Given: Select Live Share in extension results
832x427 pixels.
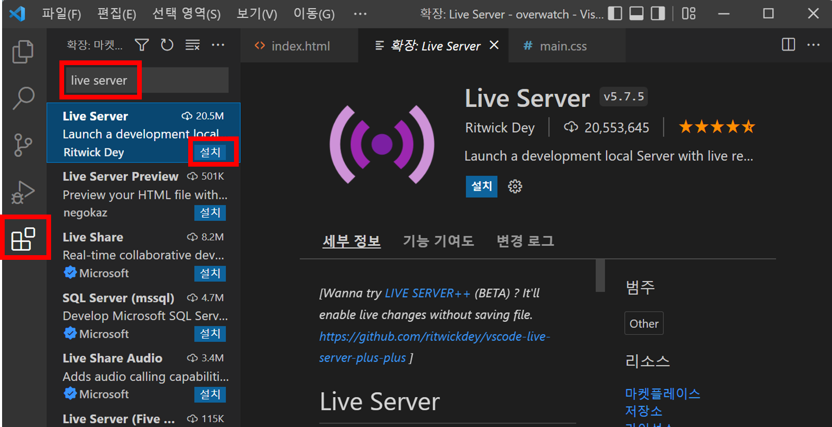Looking at the screenshot, I should click(x=143, y=254).
